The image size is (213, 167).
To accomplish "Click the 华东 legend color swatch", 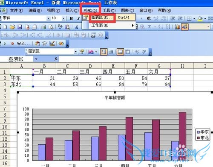I will click(199, 132).
